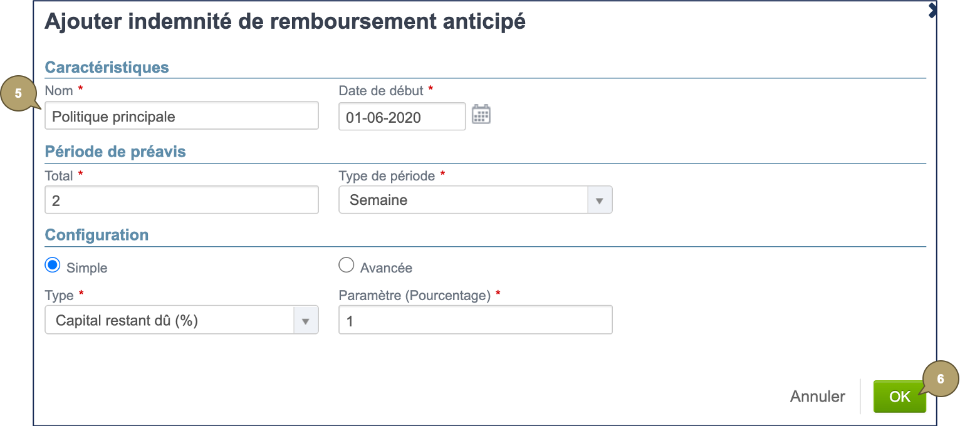Open the calendar date picker icon
960x426 pixels.
click(481, 115)
